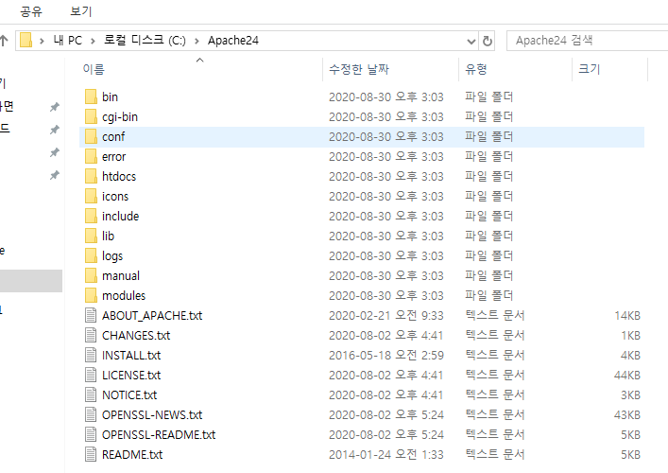Click the Apache24 breadcrumb segment

233,41
